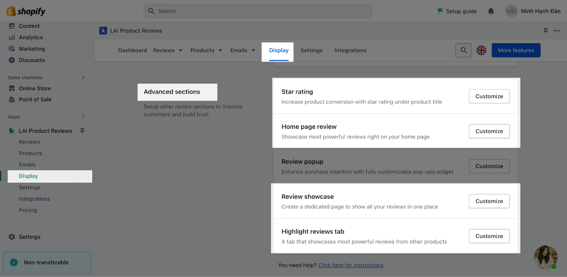Open the Click here for instructions link

pos(351,265)
